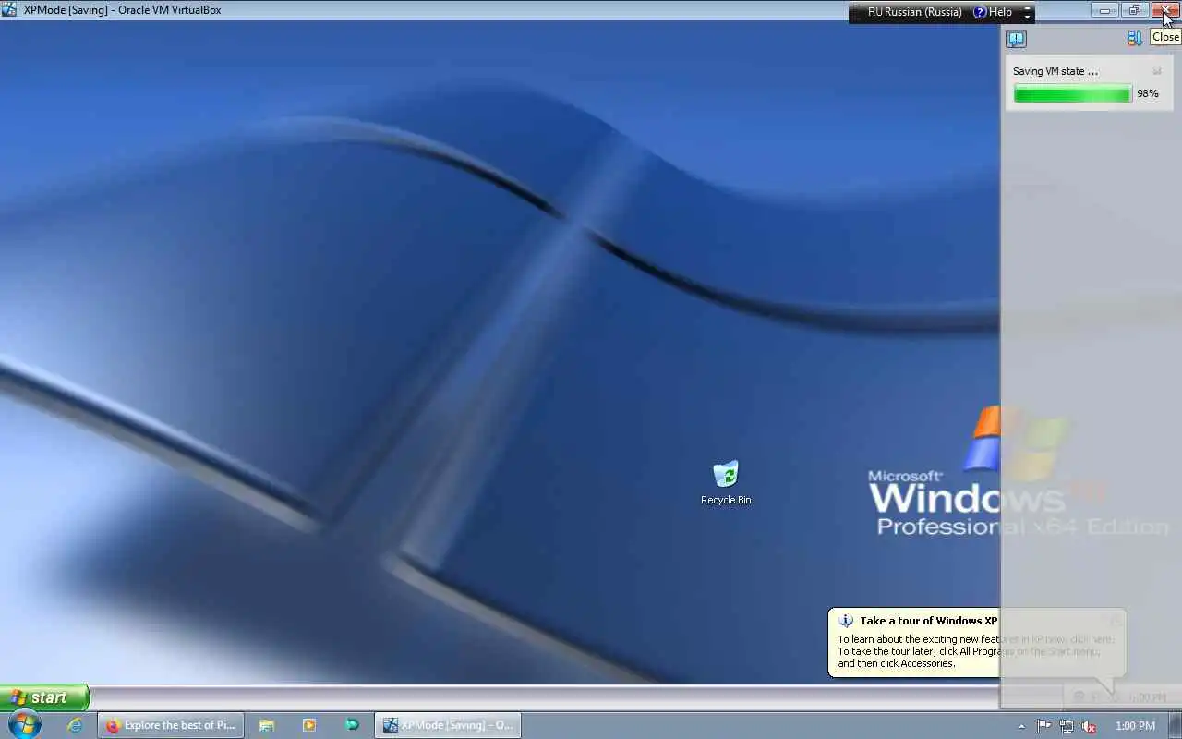Click the language bar Help button
This screenshot has width=1182, height=739.
pos(993,12)
